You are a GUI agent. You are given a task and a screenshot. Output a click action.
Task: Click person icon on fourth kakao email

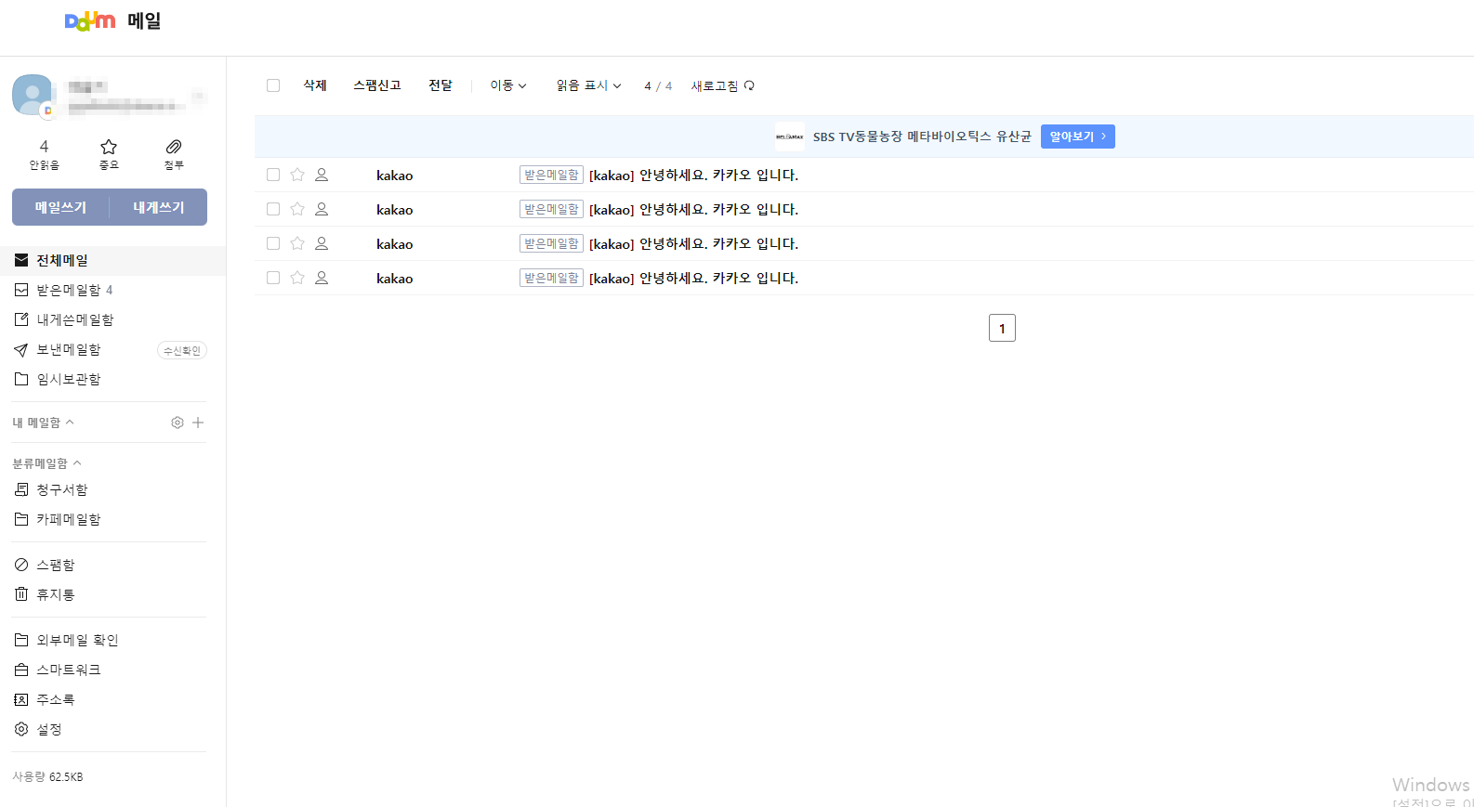[322, 278]
